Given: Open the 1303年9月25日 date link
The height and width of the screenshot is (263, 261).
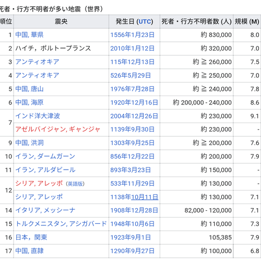Looking at the screenshot, I should click(x=132, y=143).
